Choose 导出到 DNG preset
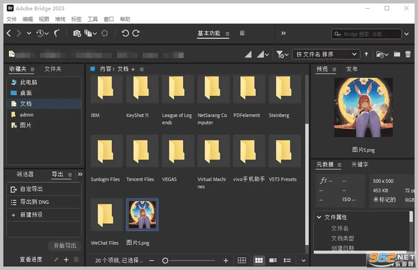 (x=44, y=202)
